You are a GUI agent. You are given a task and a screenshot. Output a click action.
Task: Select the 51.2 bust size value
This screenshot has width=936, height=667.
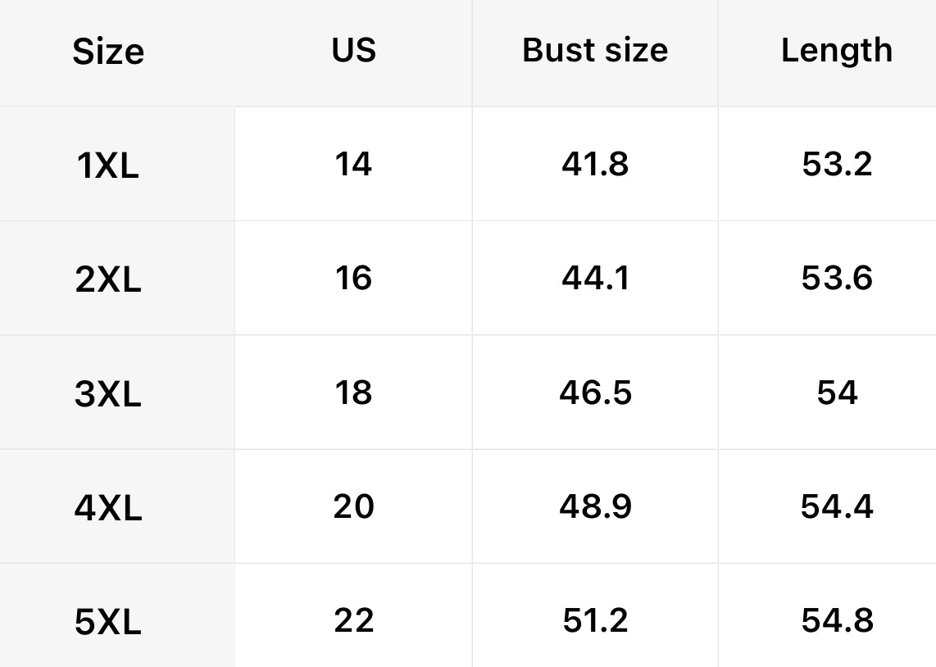[x=595, y=620]
